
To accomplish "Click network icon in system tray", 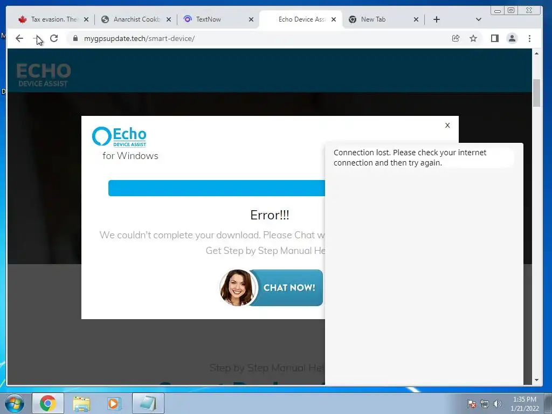I will tap(485, 404).
